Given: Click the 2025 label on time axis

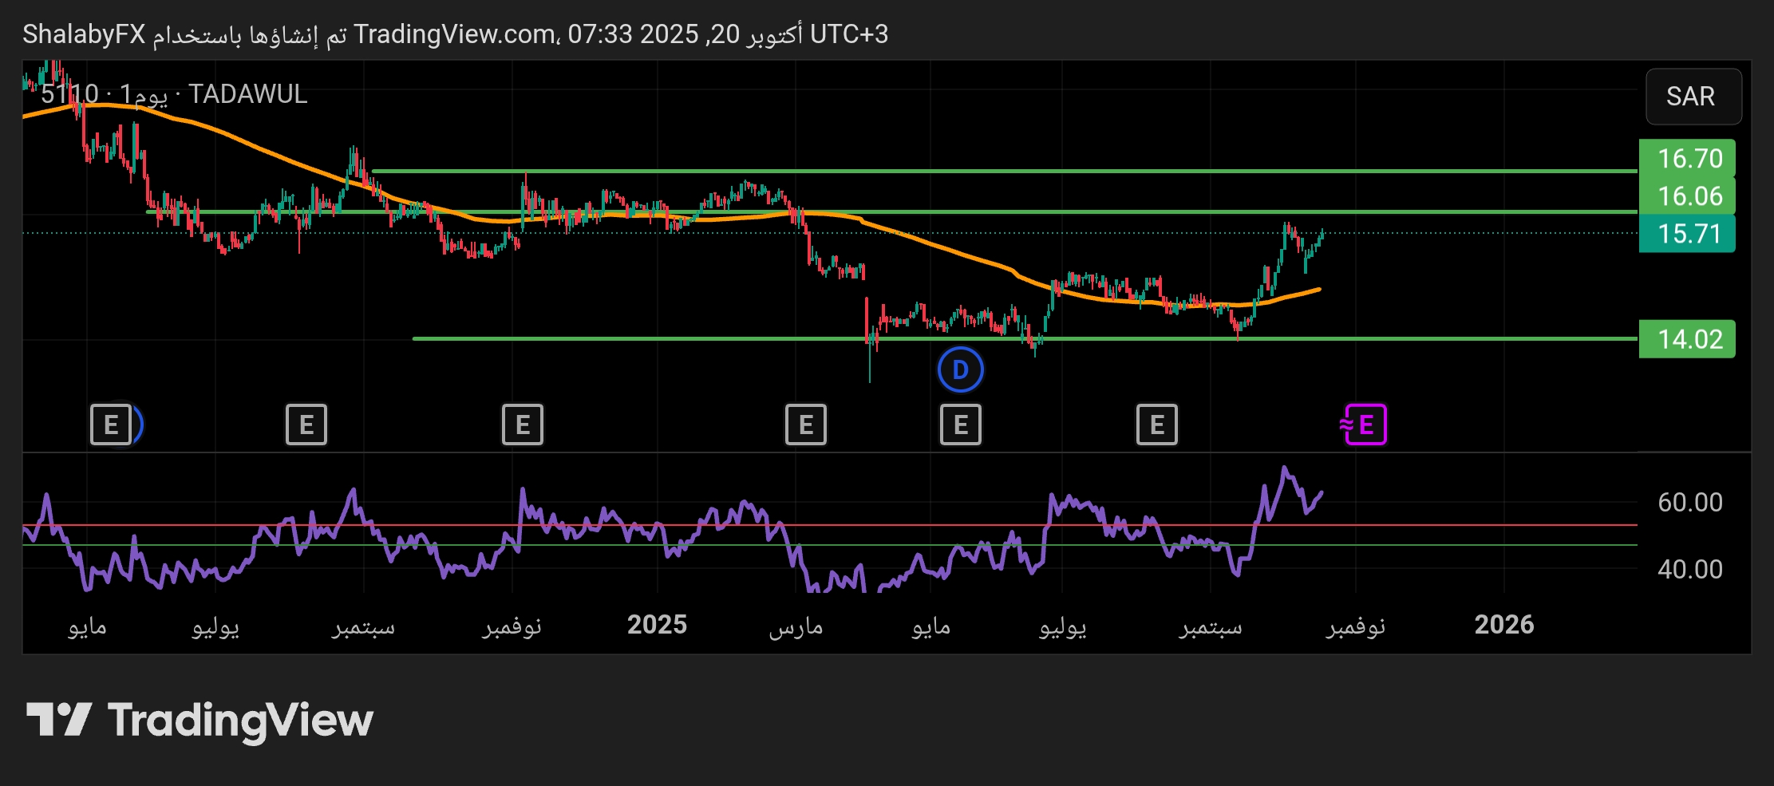Looking at the screenshot, I should 657,625.
